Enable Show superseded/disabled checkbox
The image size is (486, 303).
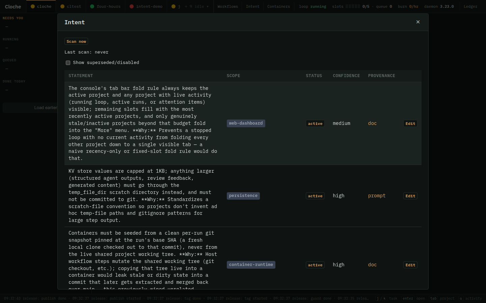[x=68, y=63]
